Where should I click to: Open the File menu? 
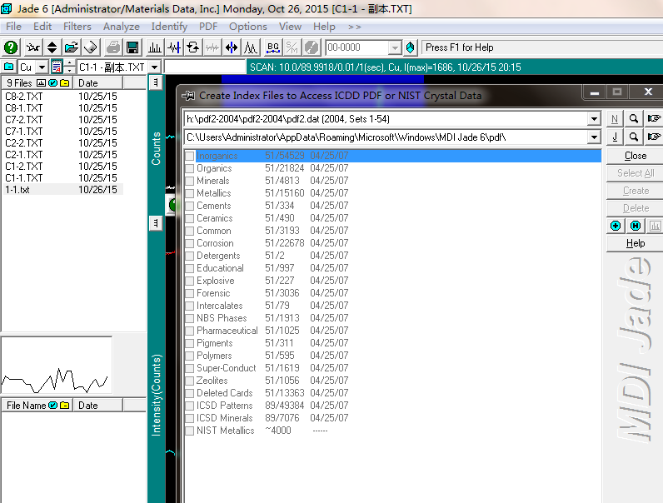[x=13, y=27]
